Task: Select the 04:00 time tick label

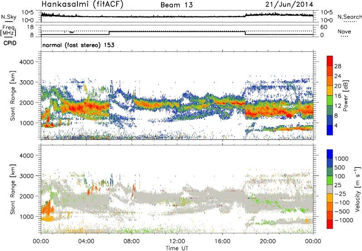Action: tap(86, 241)
